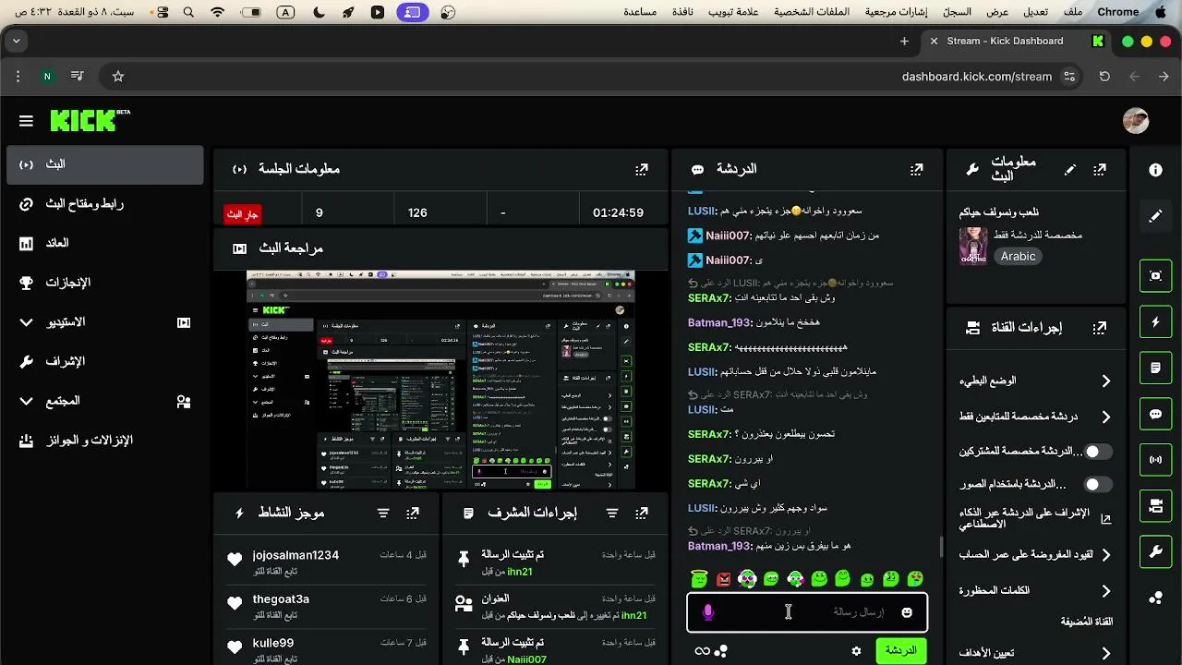The width and height of the screenshot is (1182, 665).
Task: Open Achievements page in sidebar
Action: click(104, 283)
